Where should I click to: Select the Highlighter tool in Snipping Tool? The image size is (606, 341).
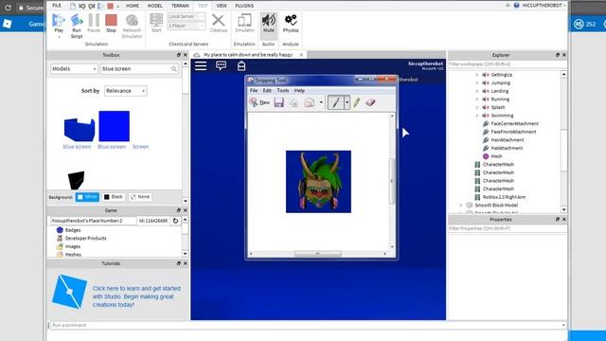click(x=357, y=102)
